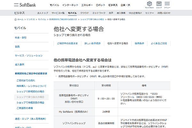Open 通信・エリア（法人専用端末） sidebar link
The width and height of the screenshot is (192, 128).
coord(30,119)
